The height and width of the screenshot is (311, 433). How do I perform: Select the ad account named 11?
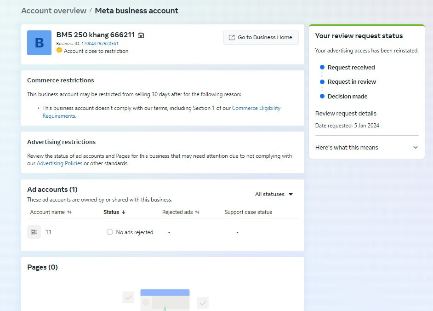(x=48, y=232)
